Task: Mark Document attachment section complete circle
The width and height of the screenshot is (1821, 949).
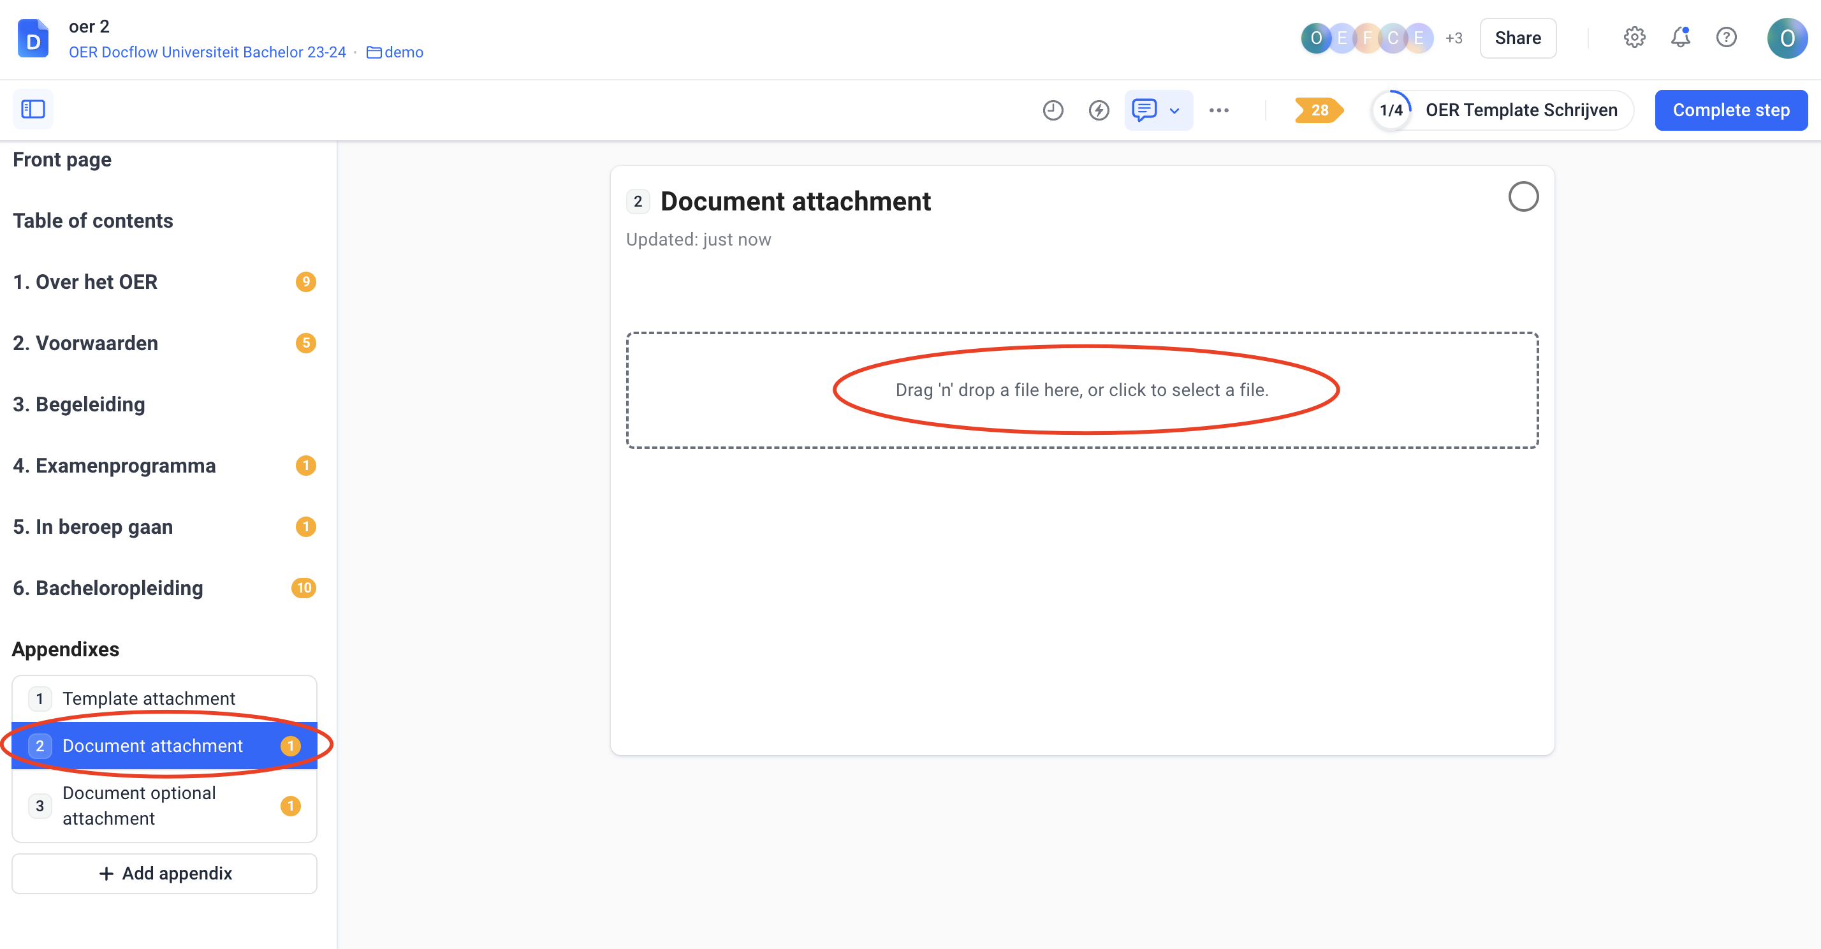Action: coord(1523,197)
